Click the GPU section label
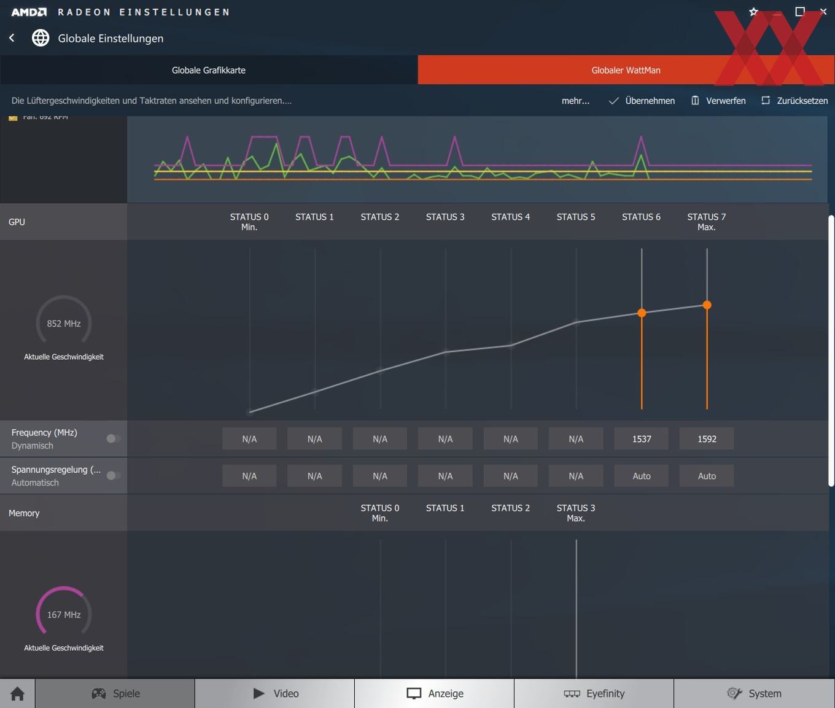Image resolution: width=835 pixels, height=708 pixels. click(17, 222)
